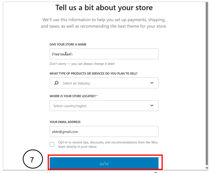This screenshot has height=173, width=211.
Task: Click the magnifier icon in the industry field
Action: pos(56,83)
